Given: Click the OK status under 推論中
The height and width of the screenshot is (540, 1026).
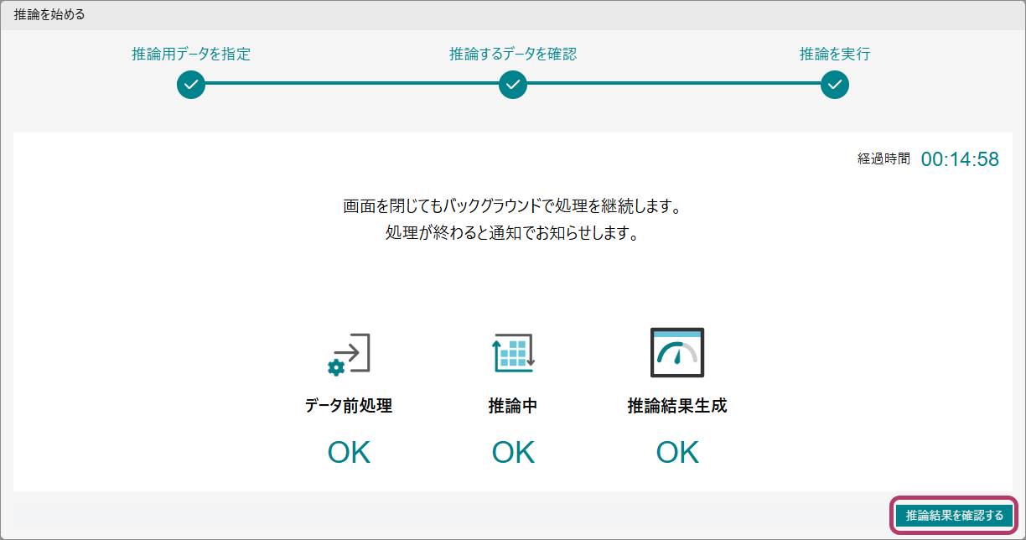Looking at the screenshot, I should 513,453.
